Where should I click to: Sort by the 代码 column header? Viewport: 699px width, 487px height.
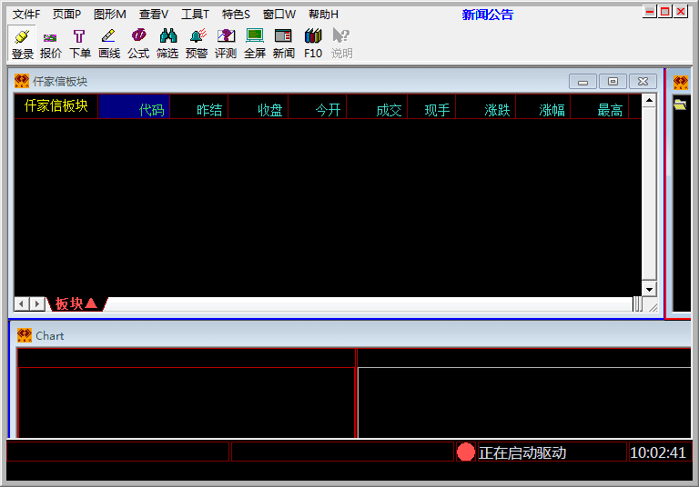pos(151,110)
